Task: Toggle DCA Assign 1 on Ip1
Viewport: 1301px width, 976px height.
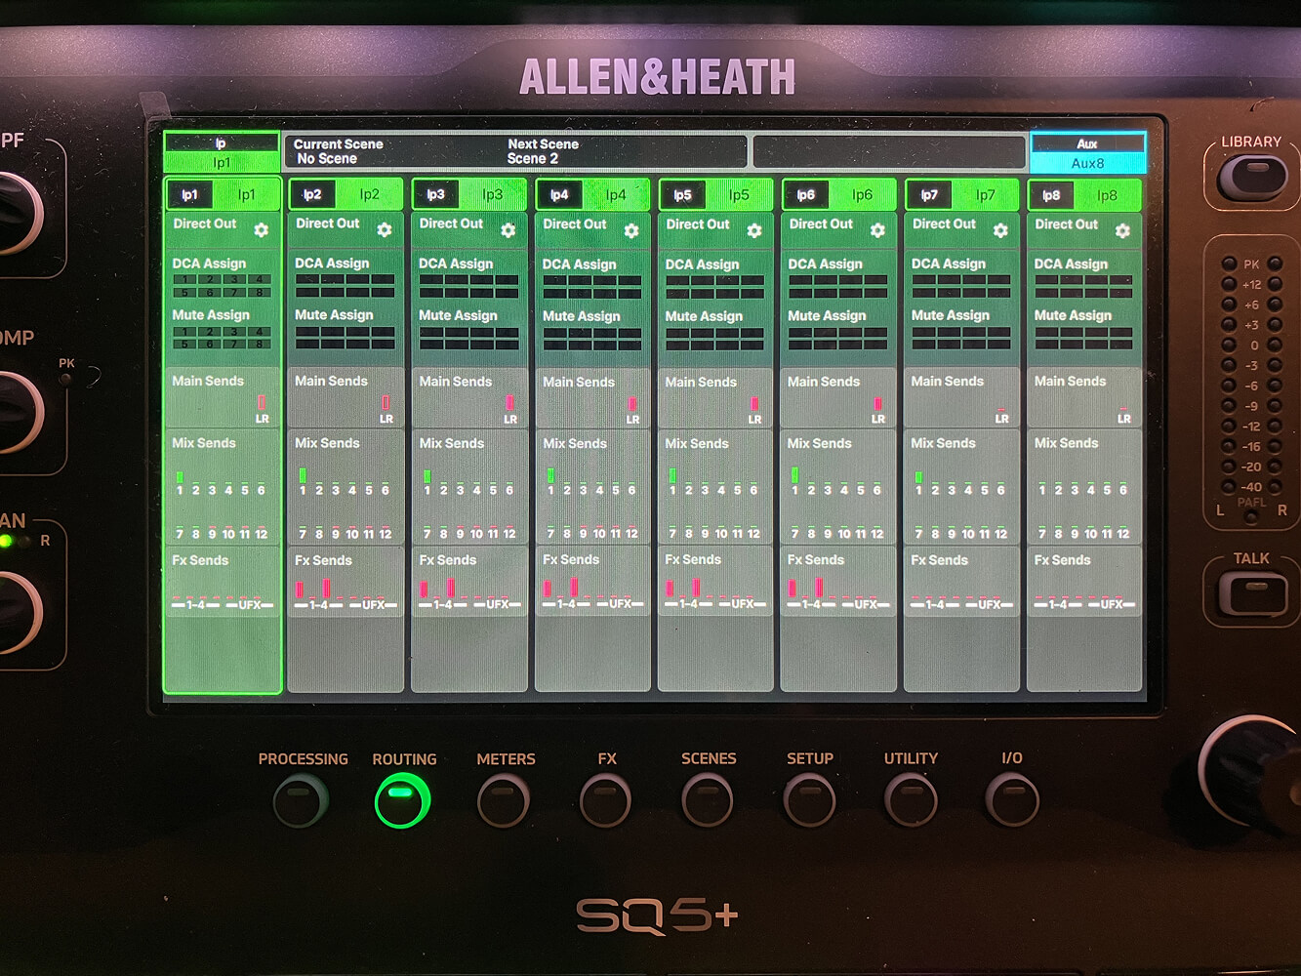Action: (185, 279)
